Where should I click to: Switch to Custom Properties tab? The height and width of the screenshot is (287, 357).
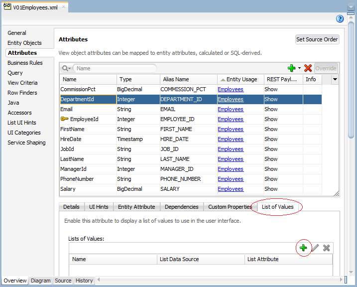pyautogui.click(x=230, y=207)
